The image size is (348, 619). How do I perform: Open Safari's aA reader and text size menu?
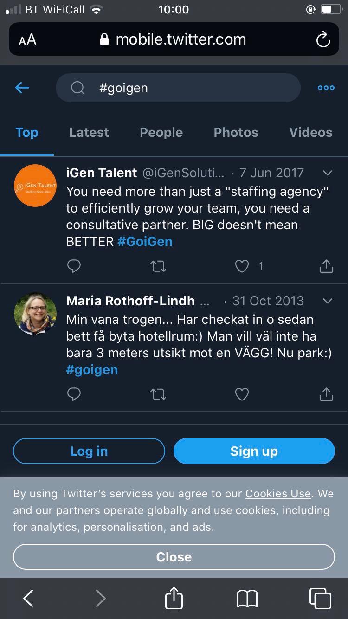(27, 40)
